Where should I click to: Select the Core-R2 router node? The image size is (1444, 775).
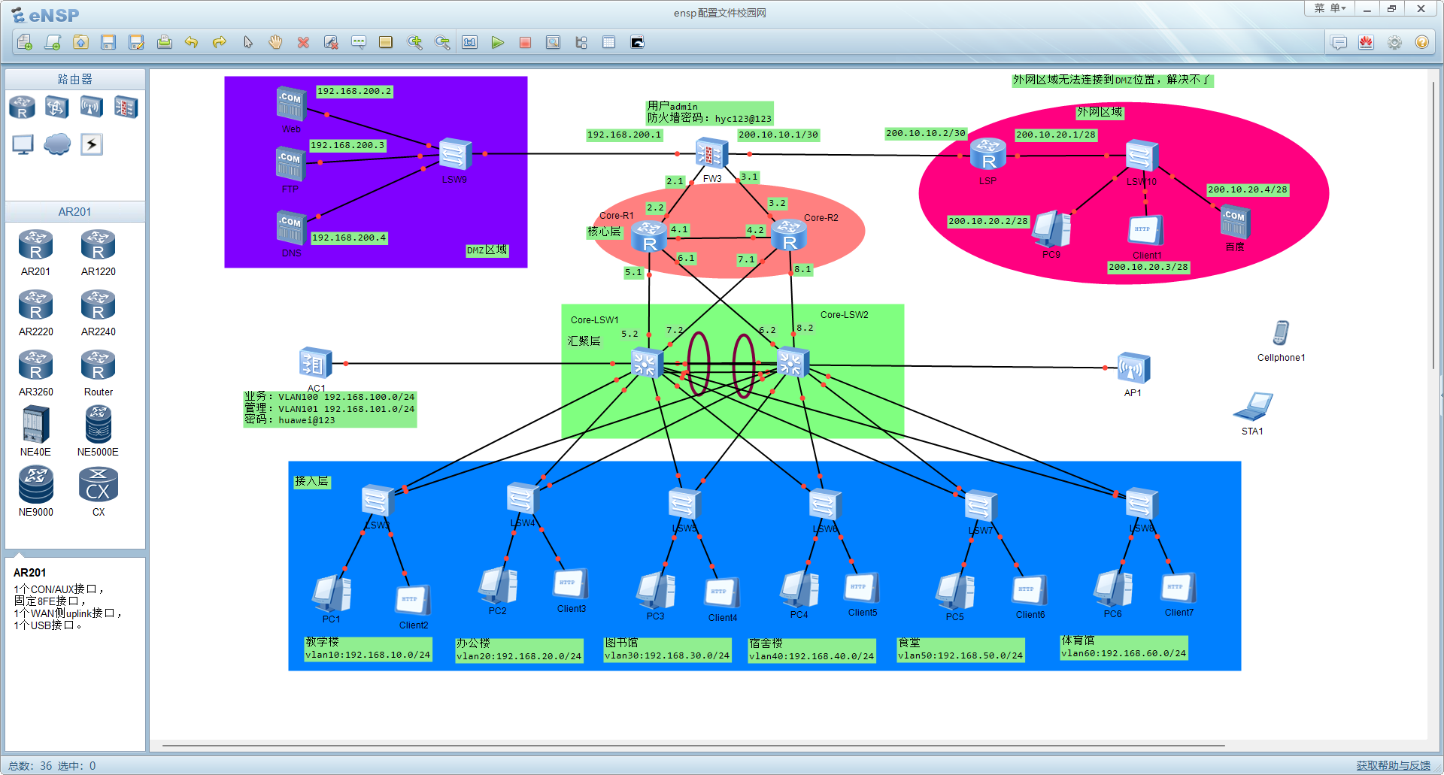pyautogui.click(x=790, y=235)
